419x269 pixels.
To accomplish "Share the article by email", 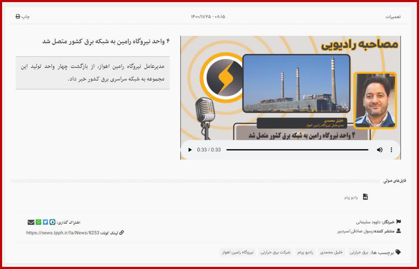I will click(x=31, y=222).
